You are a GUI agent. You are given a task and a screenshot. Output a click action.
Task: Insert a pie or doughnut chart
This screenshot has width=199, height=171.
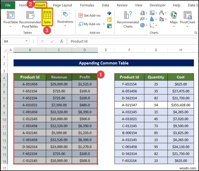(142, 25)
